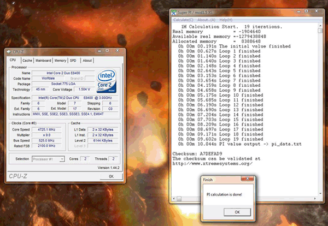Click the Version 1.44.2 text in CPU-Z

tap(108, 168)
